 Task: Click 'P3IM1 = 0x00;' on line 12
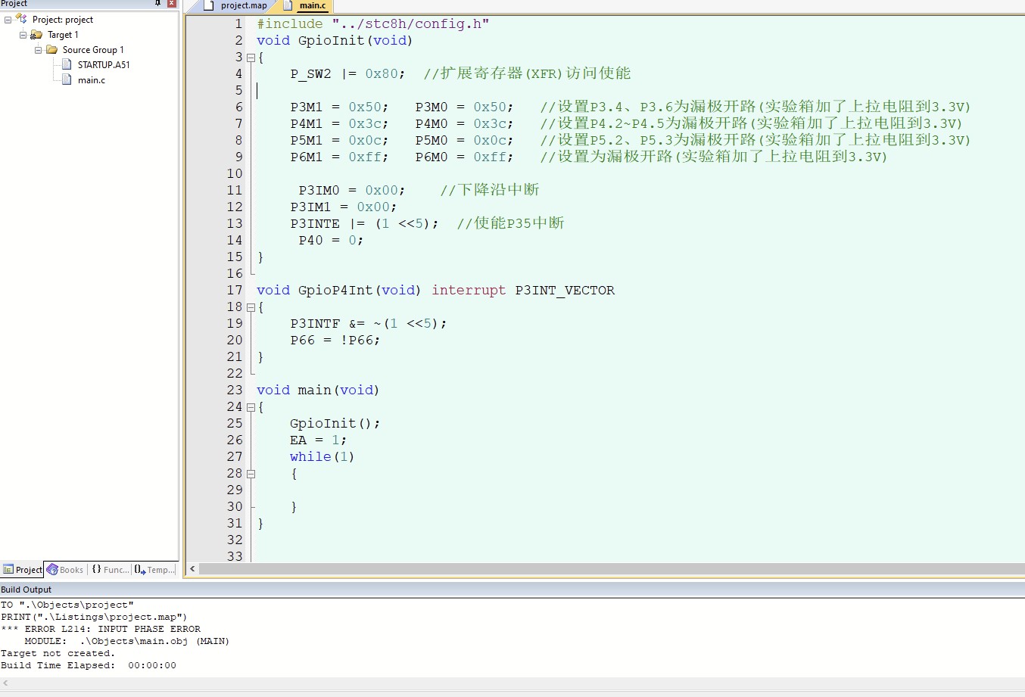344,207
